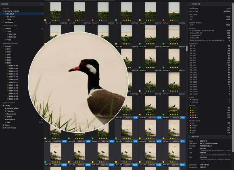
Task: Expand the Shared Albums group
Action: 2,128
